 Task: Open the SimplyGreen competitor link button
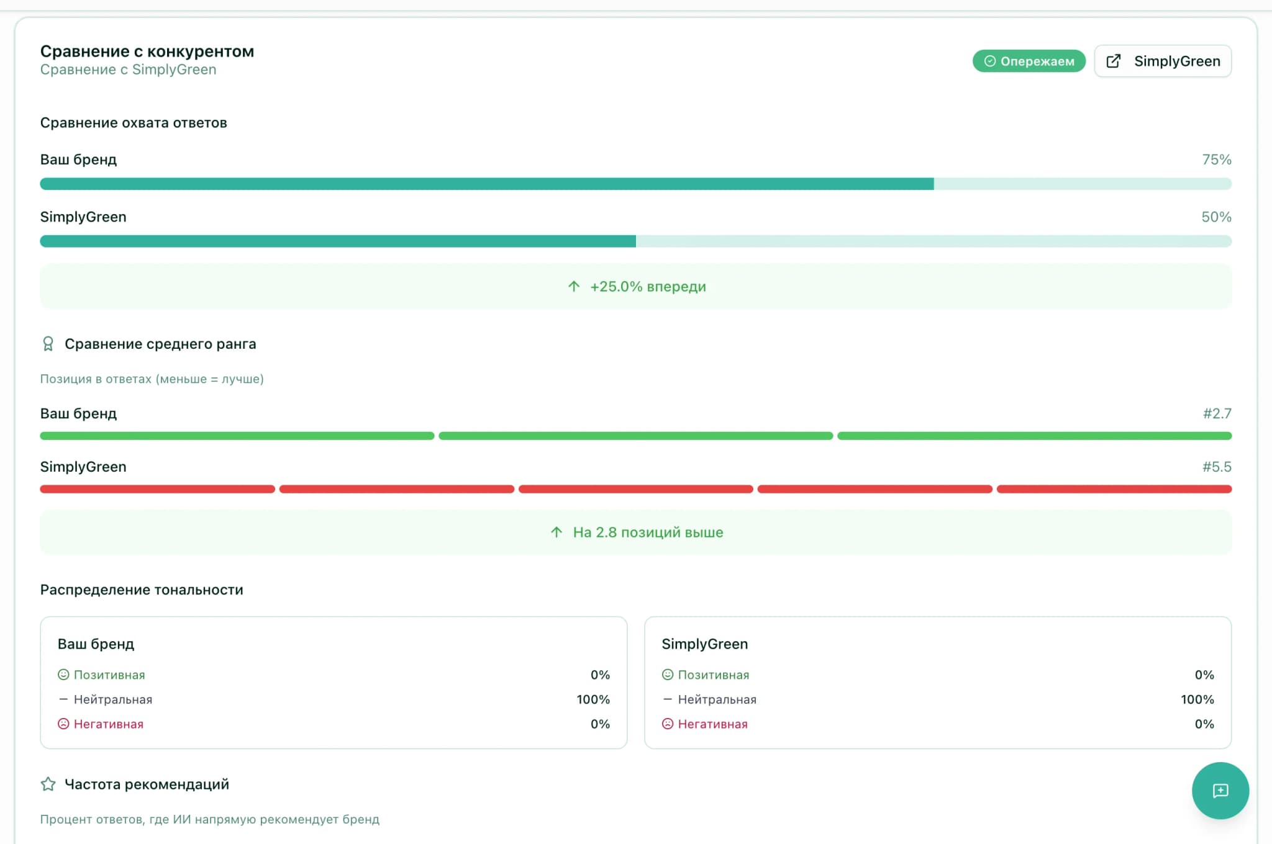[x=1163, y=61]
